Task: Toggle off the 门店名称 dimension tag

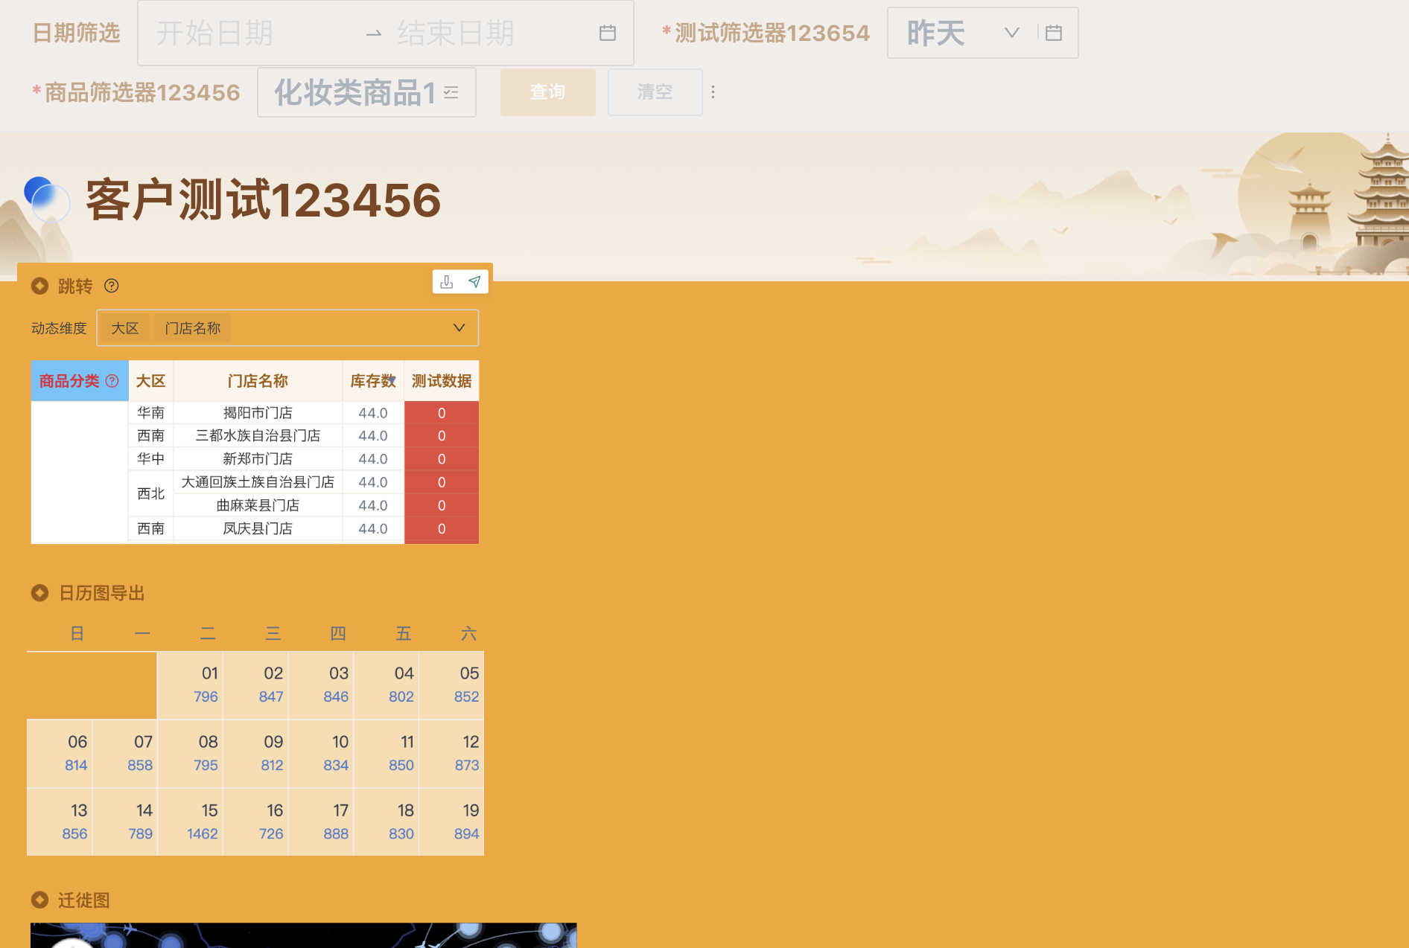Action: click(192, 327)
